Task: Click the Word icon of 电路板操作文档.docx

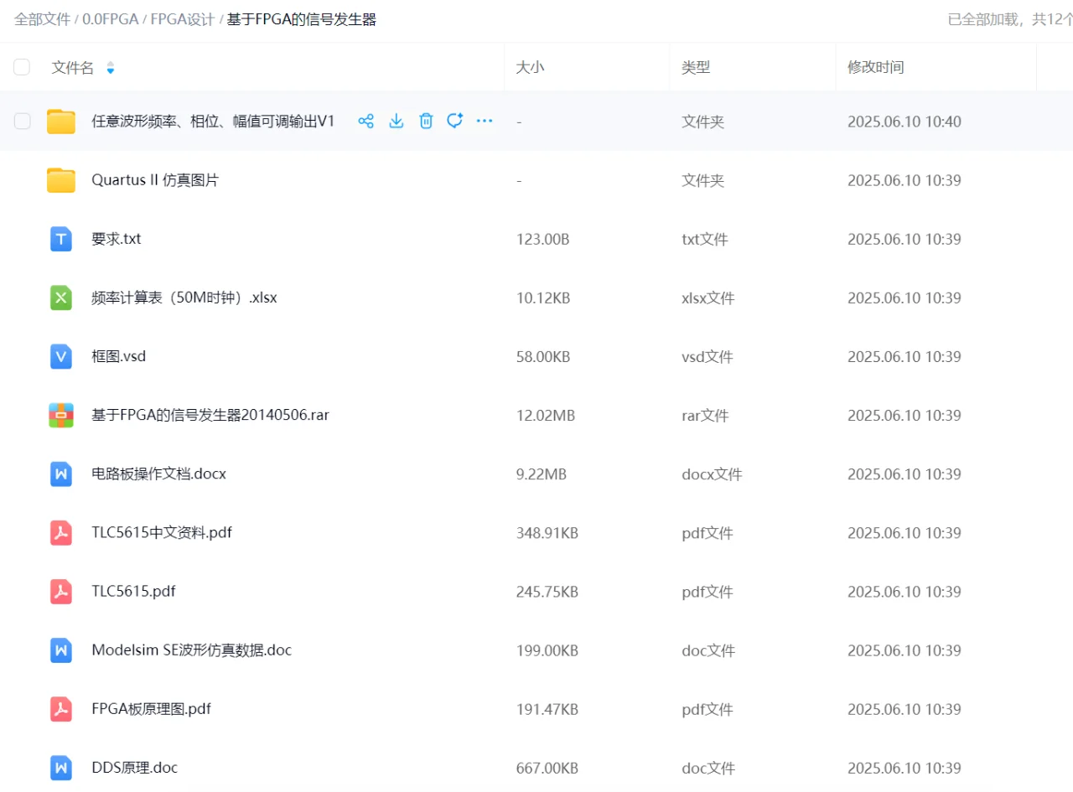Action: point(60,474)
